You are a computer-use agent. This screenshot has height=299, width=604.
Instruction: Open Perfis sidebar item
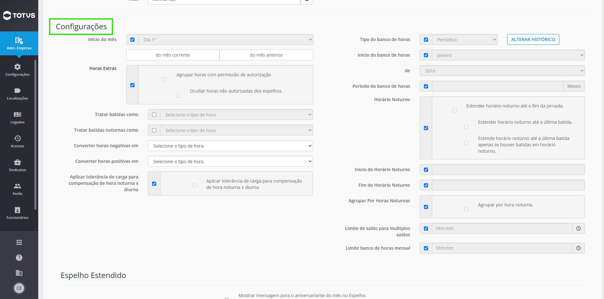pyautogui.click(x=18, y=189)
